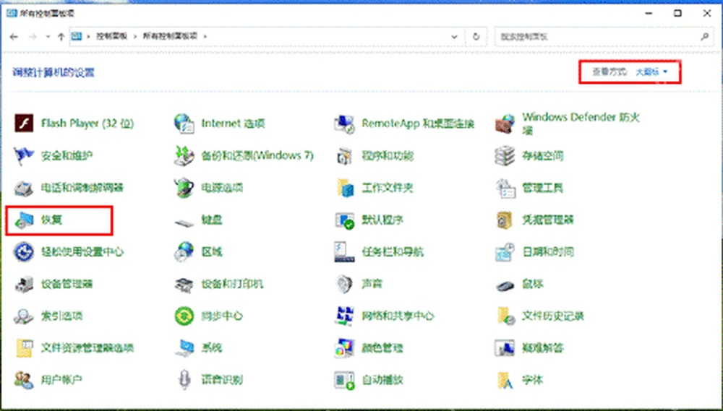
Task: Refresh the control panel view
Action: [476, 36]
